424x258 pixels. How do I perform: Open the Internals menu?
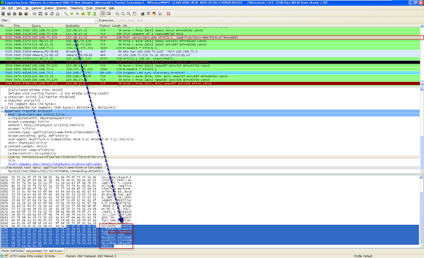point(100,8)
